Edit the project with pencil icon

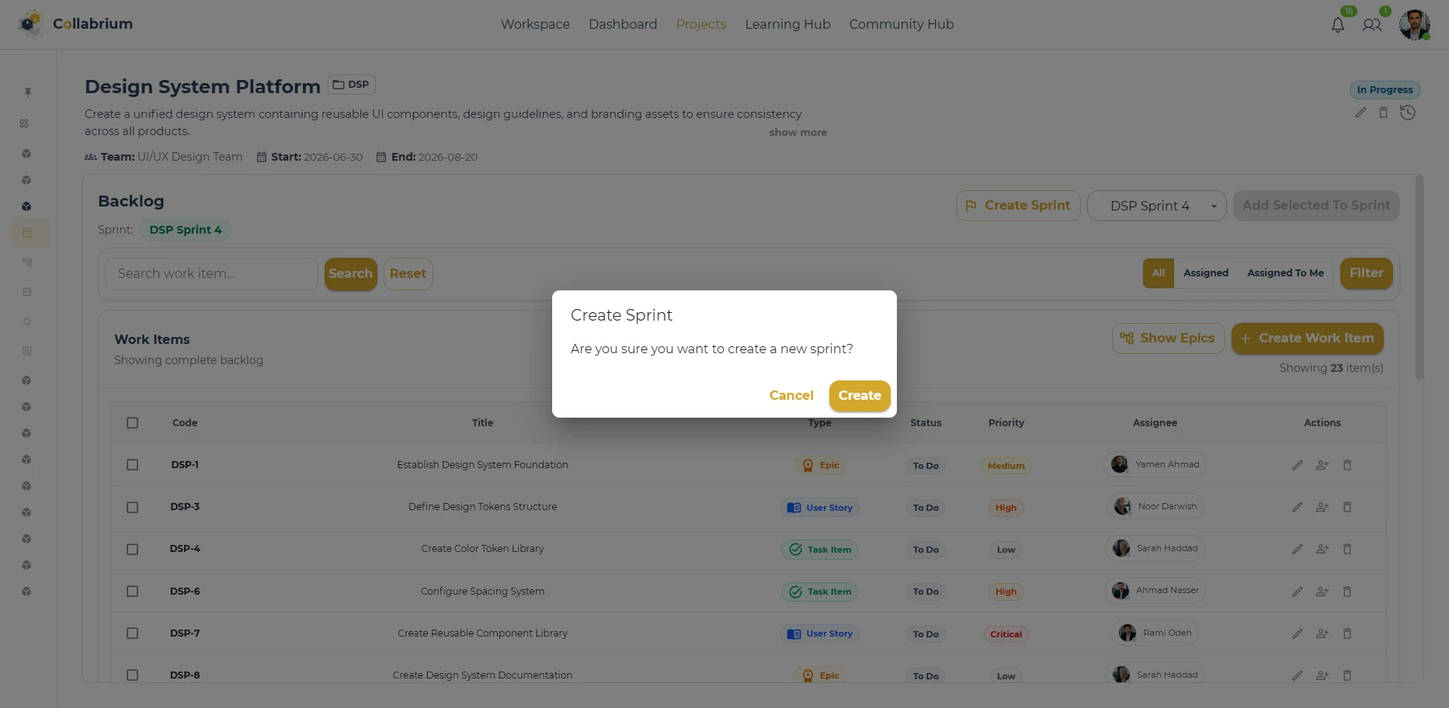[1360, 113]
